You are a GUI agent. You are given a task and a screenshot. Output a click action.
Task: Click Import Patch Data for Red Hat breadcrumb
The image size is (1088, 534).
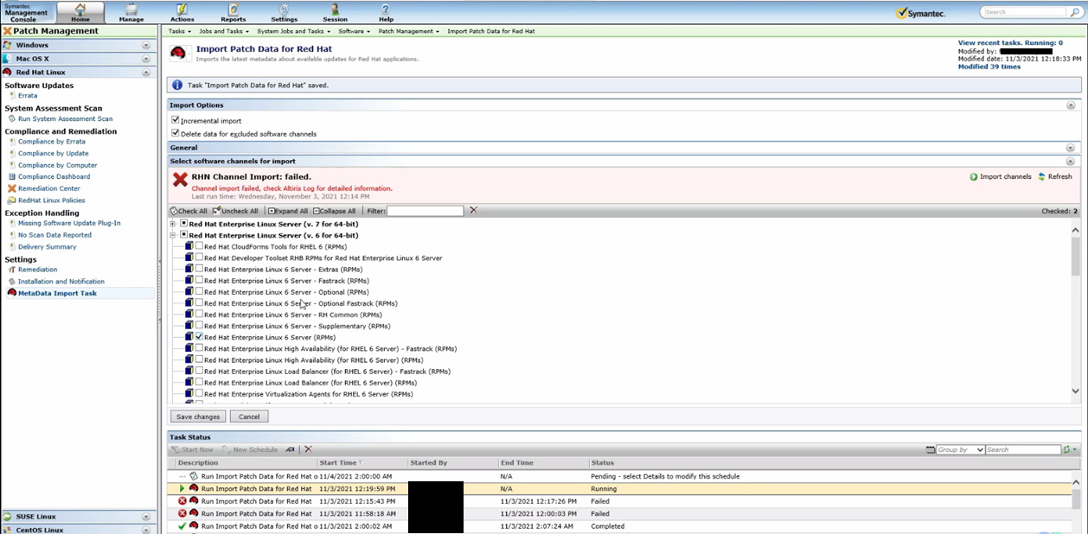click(490, 31)
